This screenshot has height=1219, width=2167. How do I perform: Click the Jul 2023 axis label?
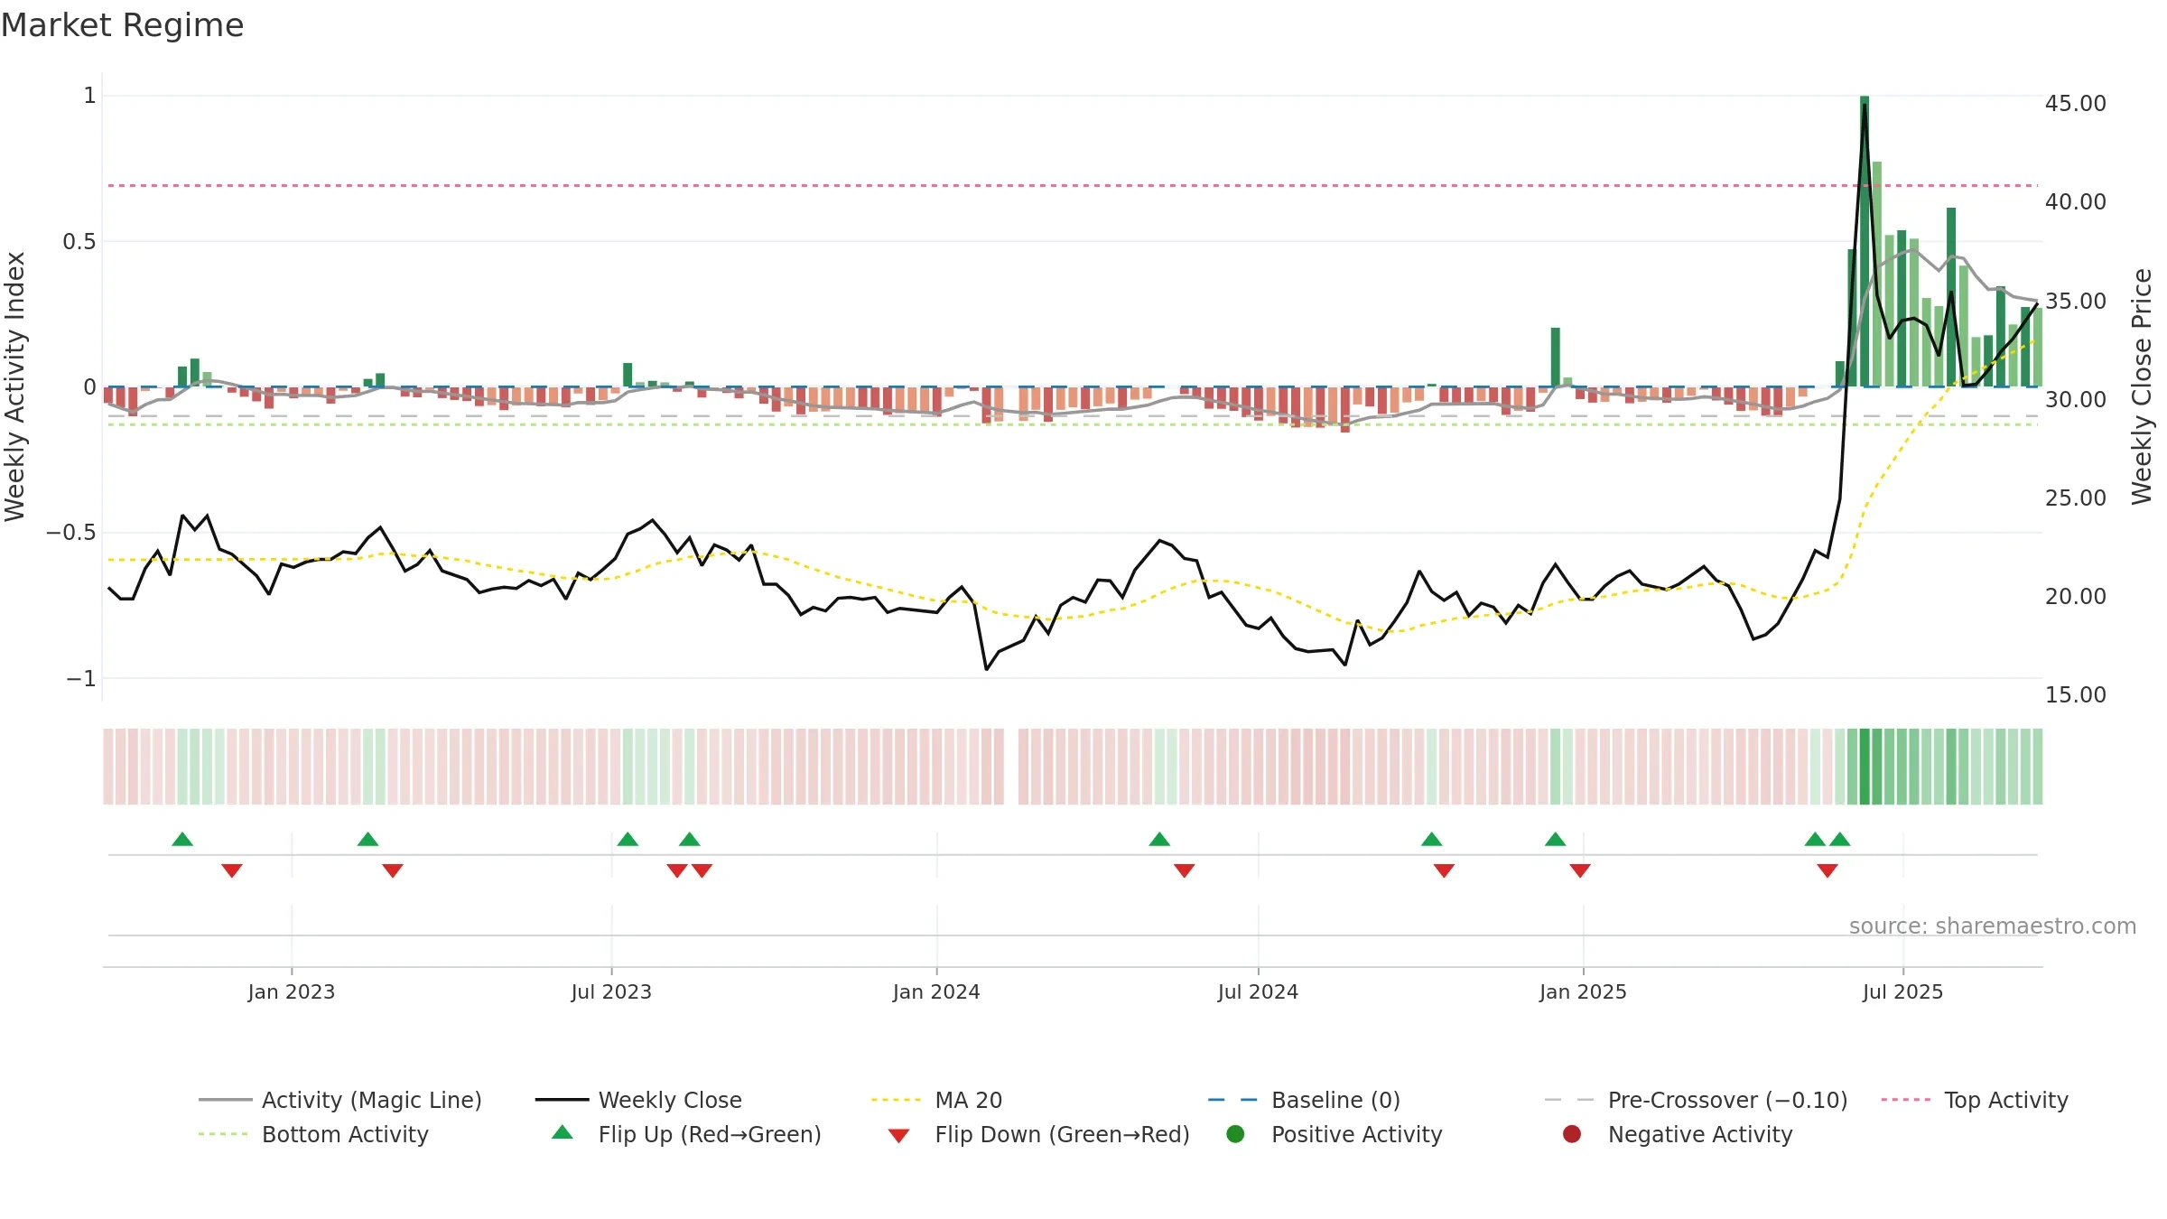(611, 991)
